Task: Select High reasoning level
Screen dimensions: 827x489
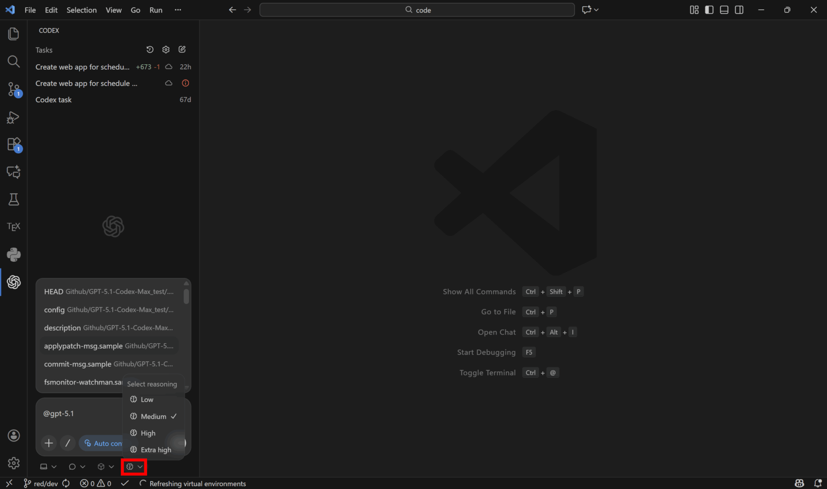Action: click(x=148, y=433)
